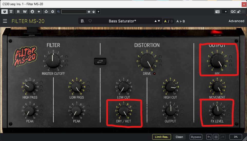Screen dimensions: 247x141
Task: Click the MIX knob
Action: 217,61
